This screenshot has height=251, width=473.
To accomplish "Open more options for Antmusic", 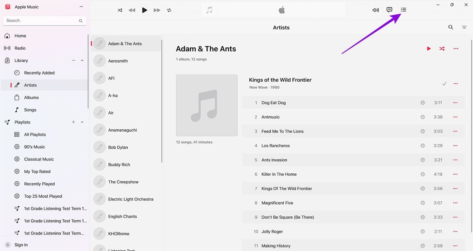I will click(x=455, y=117).
